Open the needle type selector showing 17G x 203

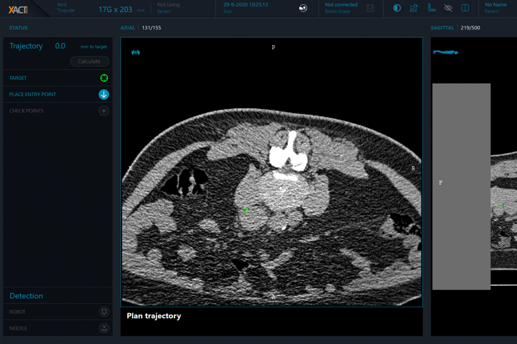(x=116, y=9)
